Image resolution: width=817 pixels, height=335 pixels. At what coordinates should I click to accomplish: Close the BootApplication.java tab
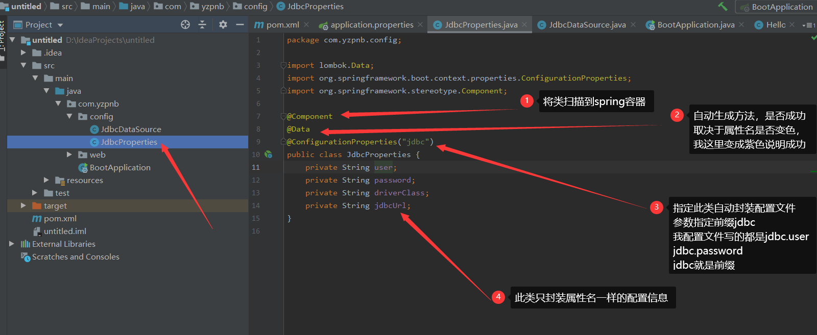point(741,24)
